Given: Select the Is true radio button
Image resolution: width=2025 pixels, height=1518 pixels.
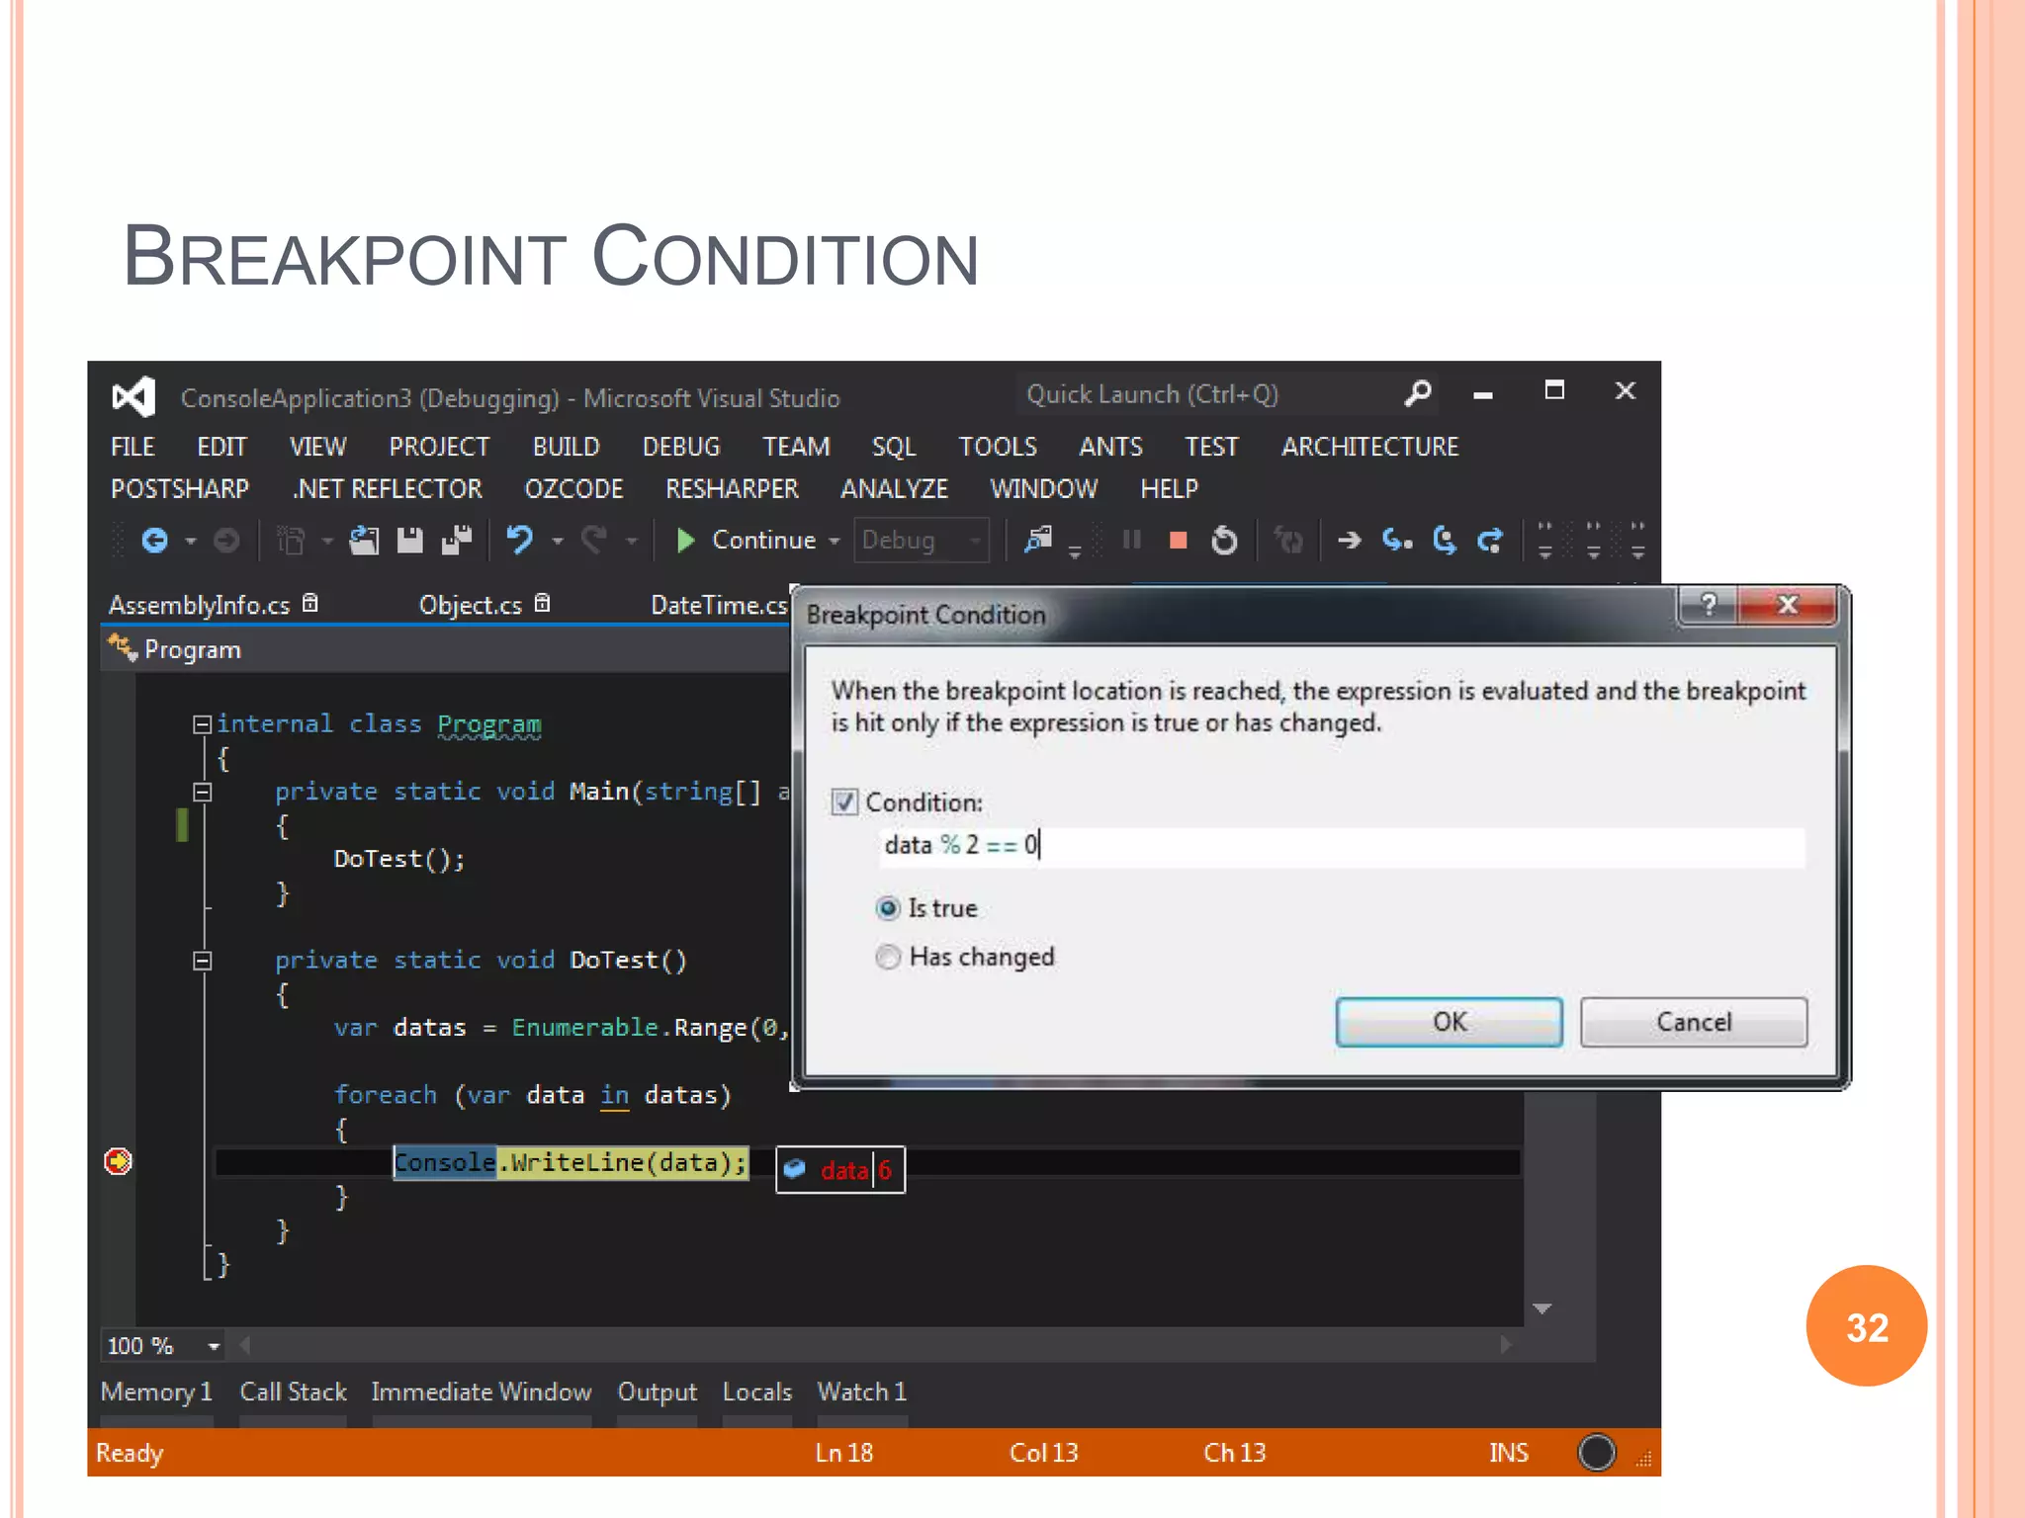Looking at the screenshot, I should [888, 908].
